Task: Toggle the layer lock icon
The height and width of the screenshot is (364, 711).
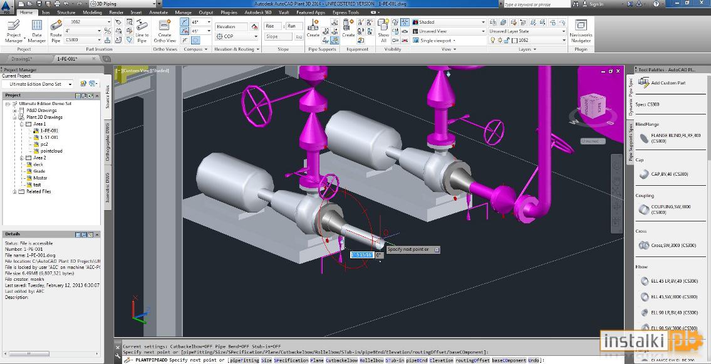Action: click(507, 40)
